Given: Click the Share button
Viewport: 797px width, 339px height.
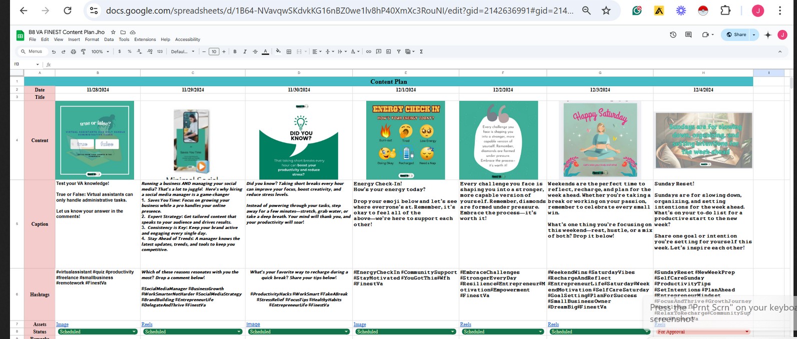Looking at the screenshot, I should pyautogui.click(x=736, y=34).
